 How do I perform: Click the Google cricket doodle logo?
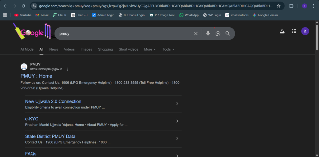(32, 32)
